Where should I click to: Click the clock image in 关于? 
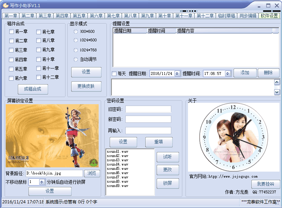coord(234,137)
